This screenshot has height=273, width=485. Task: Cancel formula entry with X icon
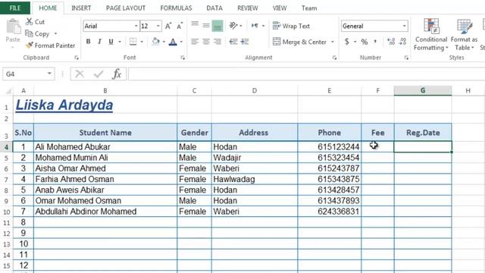80,74
